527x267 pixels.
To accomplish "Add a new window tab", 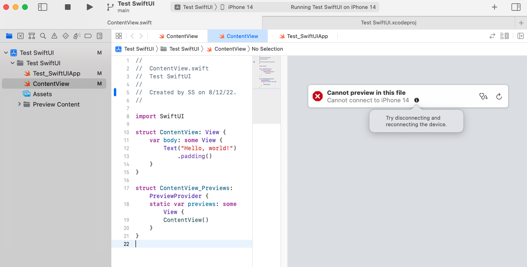I will (521, 23).
